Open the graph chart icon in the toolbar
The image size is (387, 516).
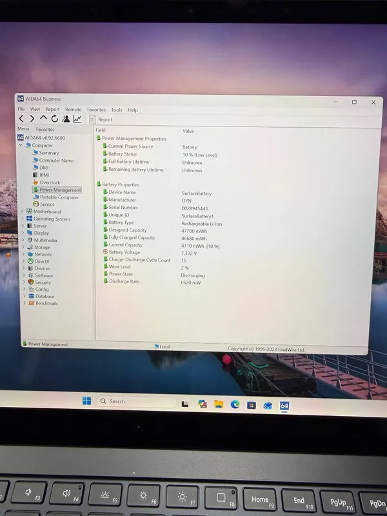(77, 119)
